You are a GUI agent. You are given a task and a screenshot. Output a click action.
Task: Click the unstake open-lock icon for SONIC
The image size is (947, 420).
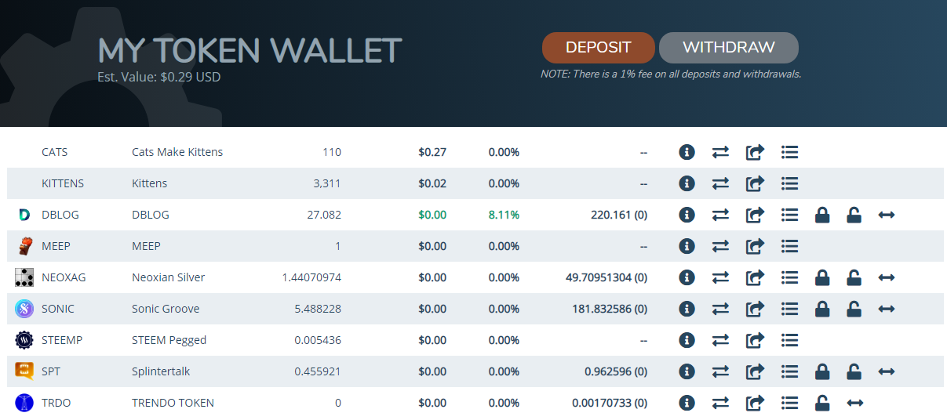pos(854,309)
